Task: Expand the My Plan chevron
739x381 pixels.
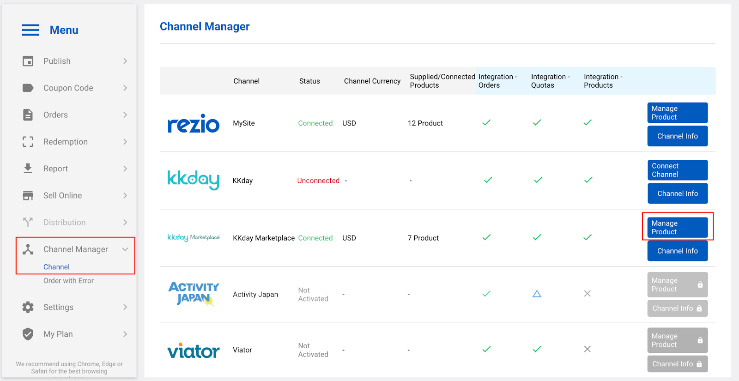Action: pos(125,334)
